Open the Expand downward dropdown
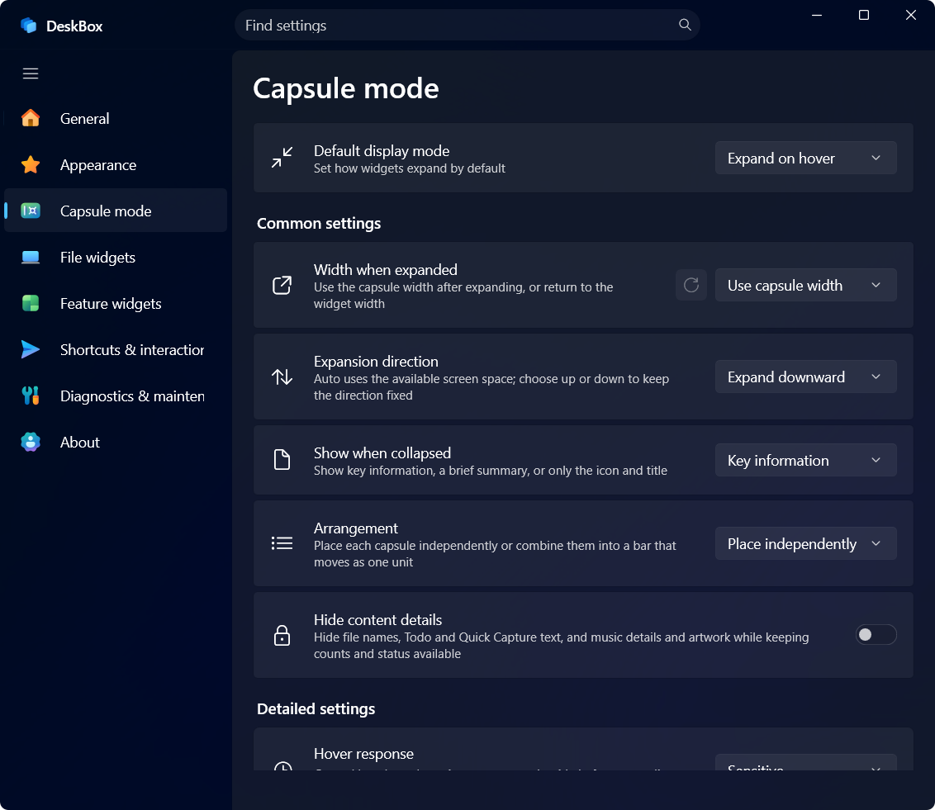The height and width of the screenshot is (810, 935). [805, 377]
